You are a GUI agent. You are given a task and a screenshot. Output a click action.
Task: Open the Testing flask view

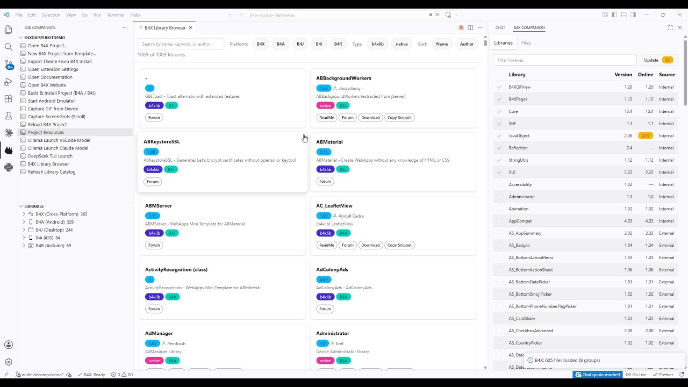point(8,116)
